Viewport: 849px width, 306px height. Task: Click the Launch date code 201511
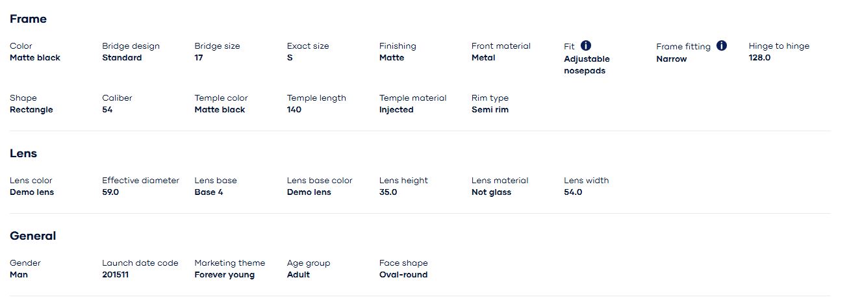(x=116, y=275)
